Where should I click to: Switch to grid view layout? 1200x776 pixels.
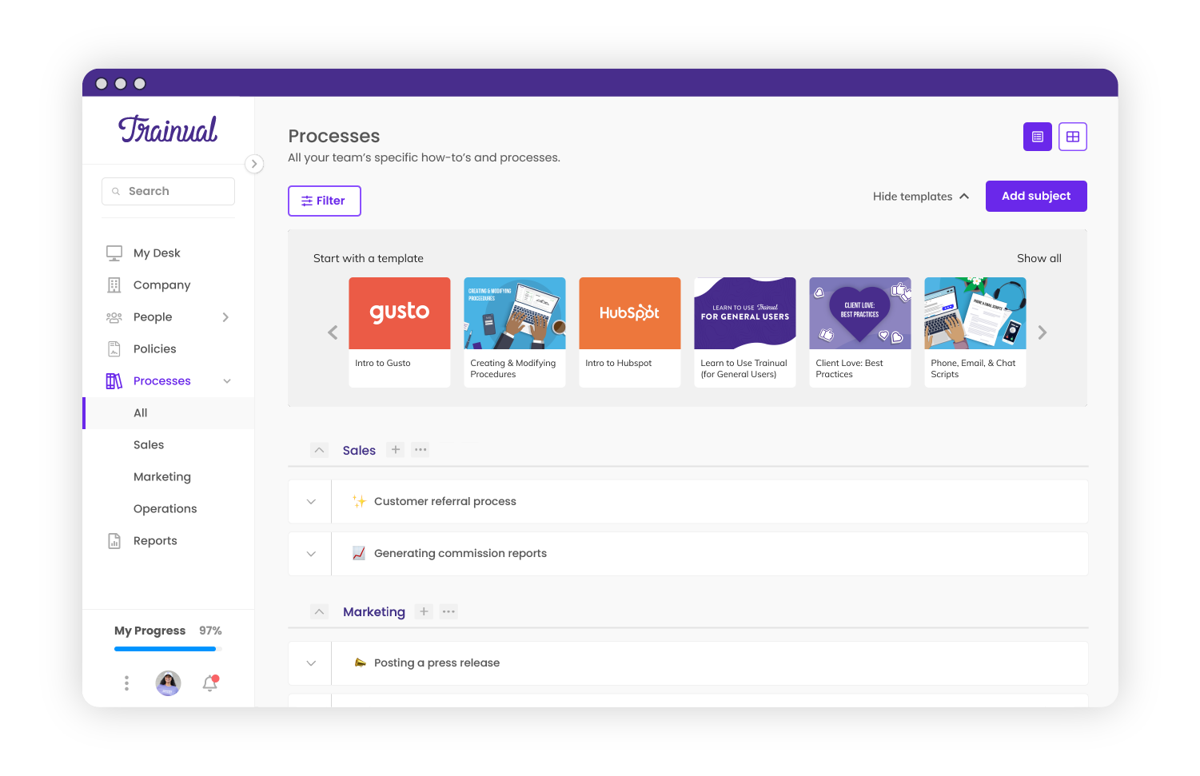coord(1072,136)
